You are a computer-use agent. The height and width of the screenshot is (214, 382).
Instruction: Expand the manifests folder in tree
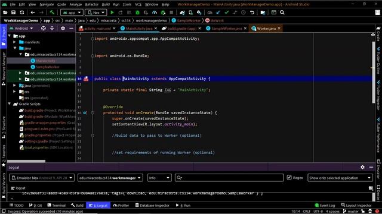point(14,42)
